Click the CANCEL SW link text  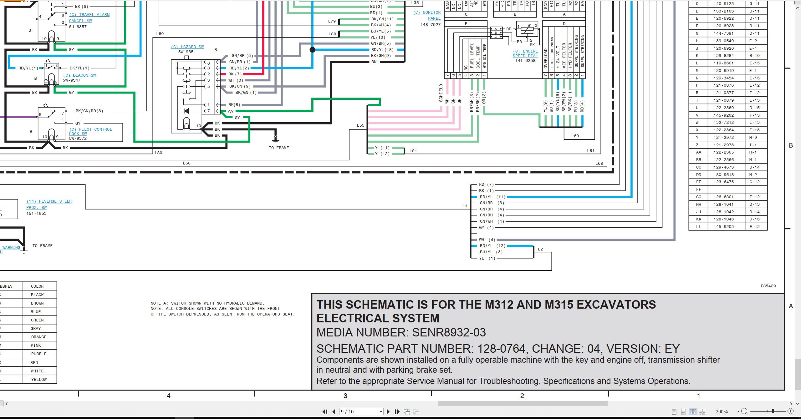(80, 21)
